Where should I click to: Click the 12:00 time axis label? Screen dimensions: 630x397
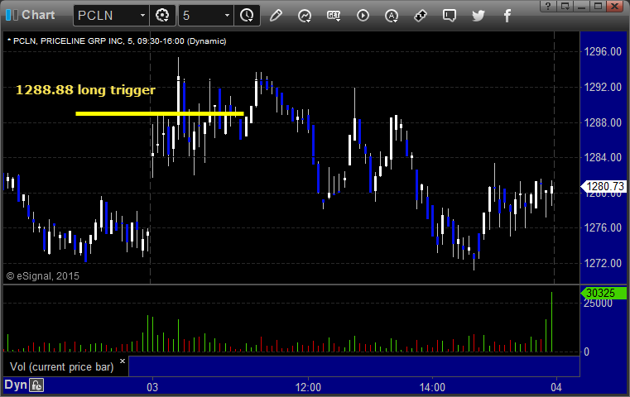(x=308, y=387)
